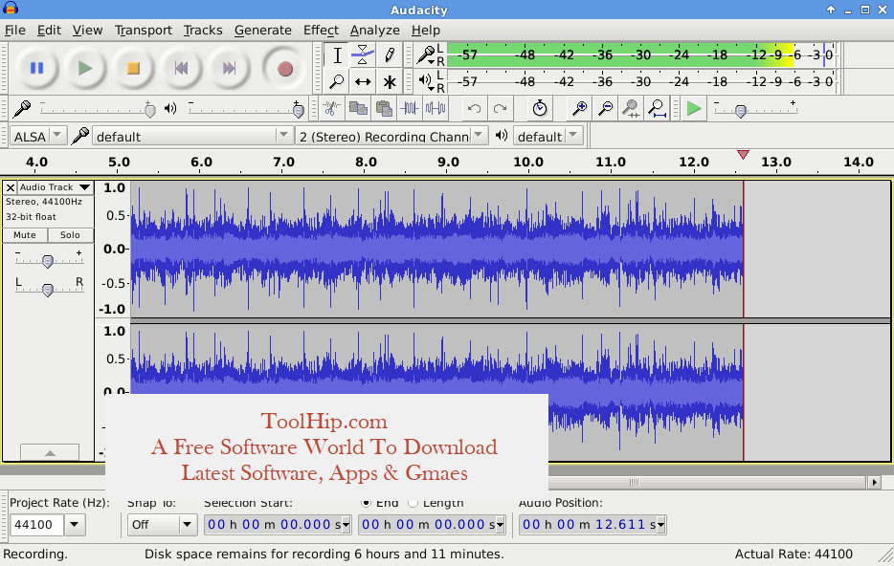Choose the Envelope tool

(363, 55)
